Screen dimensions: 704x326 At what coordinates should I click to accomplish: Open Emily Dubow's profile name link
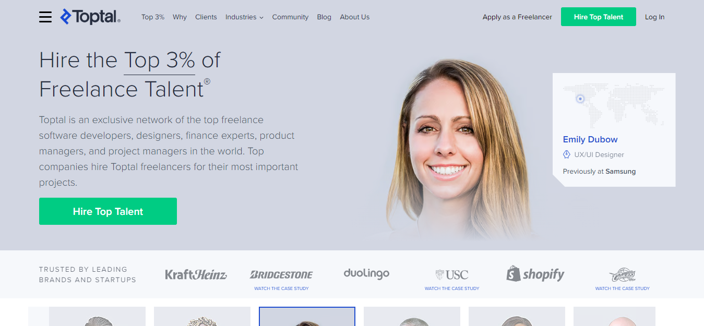click(x=590, y=139)
